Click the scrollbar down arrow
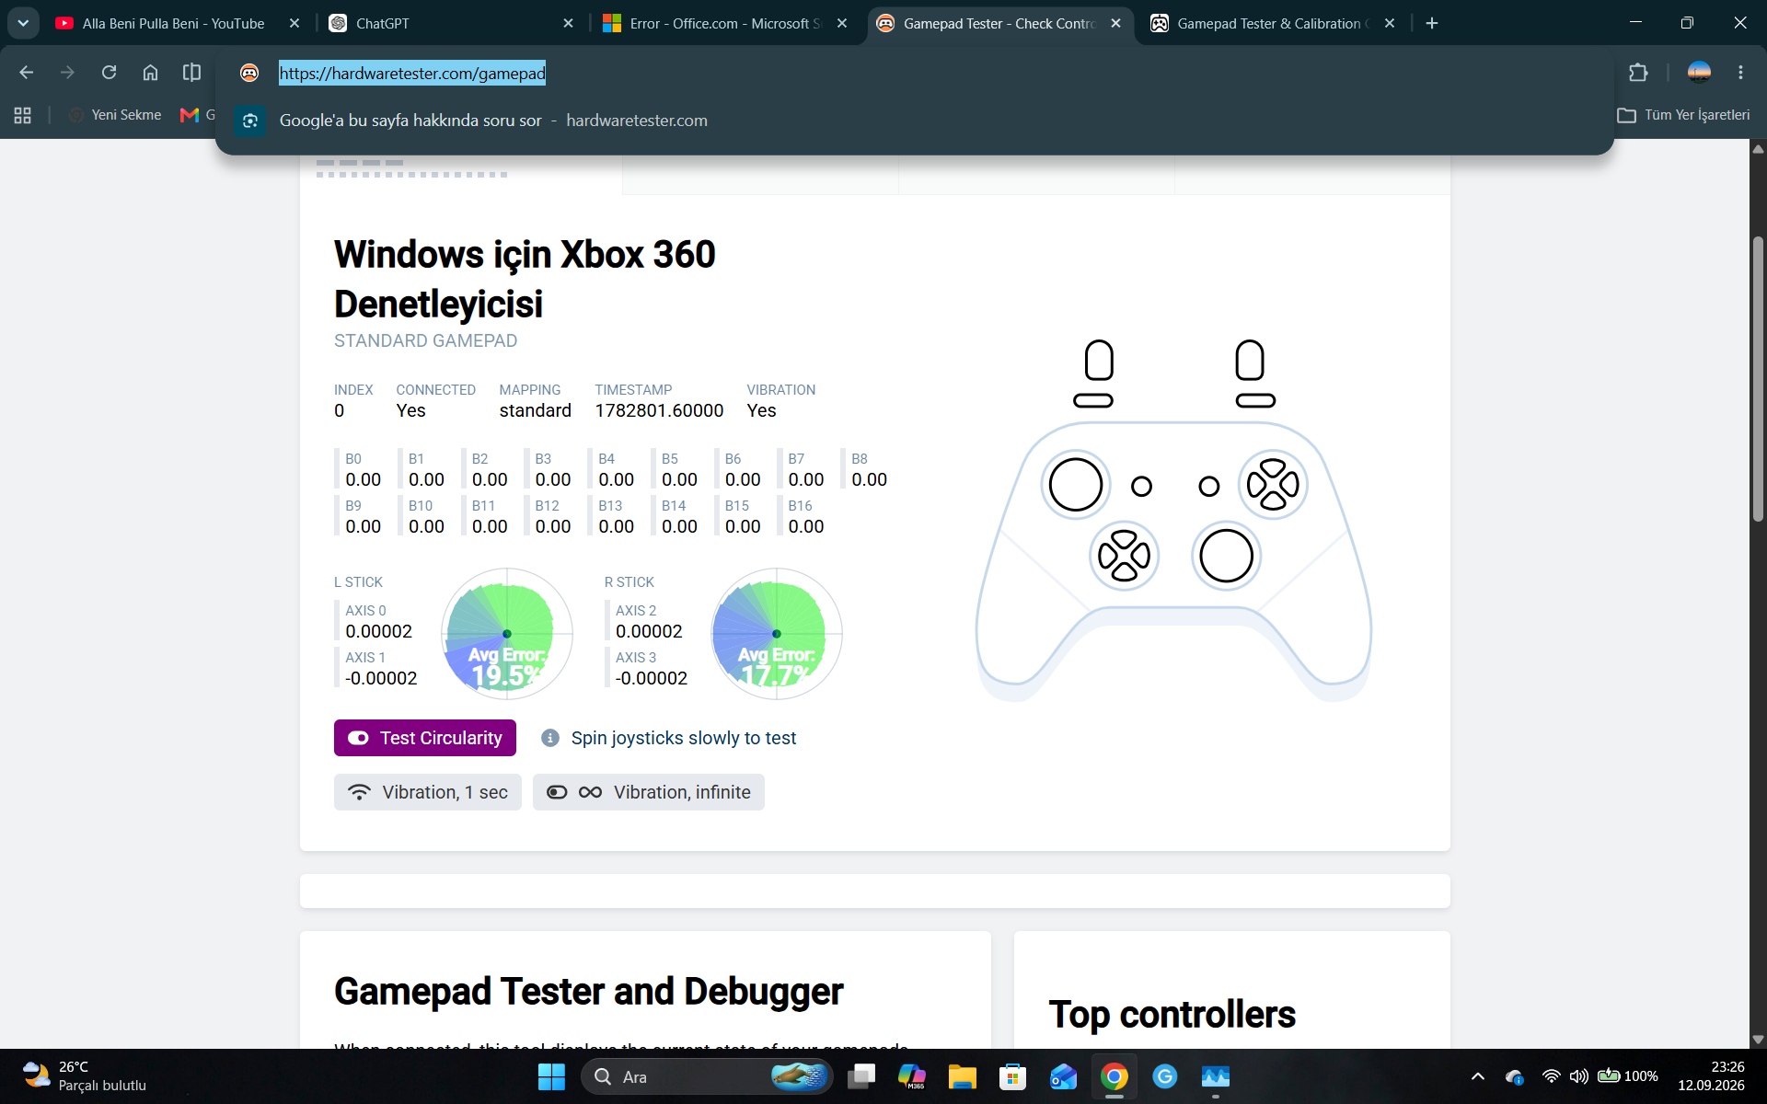 click(1758, 1040)
